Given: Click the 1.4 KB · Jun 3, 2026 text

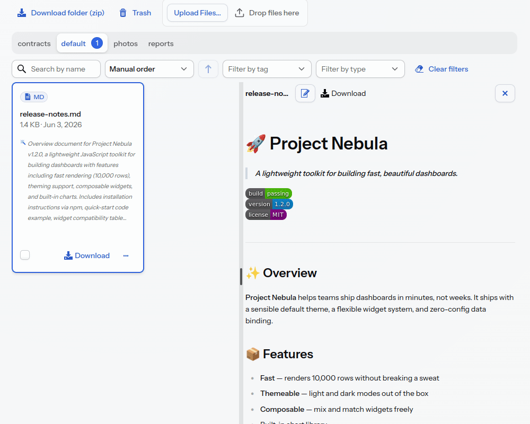Looking at the screenshot, I should [51, 125].
